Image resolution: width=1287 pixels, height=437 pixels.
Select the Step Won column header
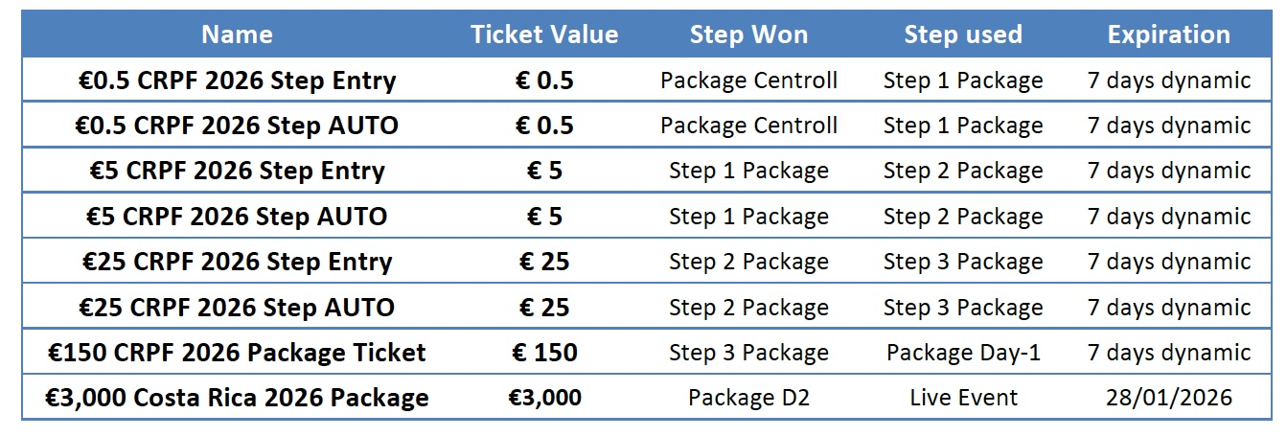click(x=748, y=35)
